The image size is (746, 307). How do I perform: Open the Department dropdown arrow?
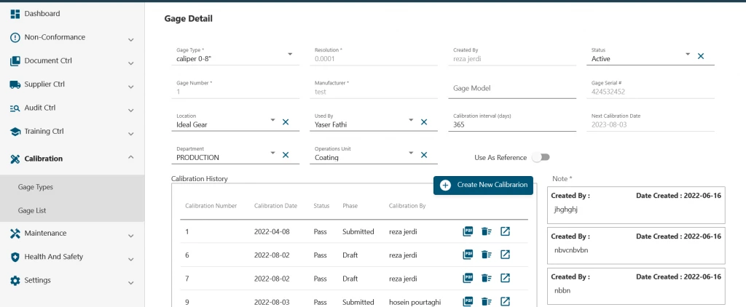coord(272,153)
